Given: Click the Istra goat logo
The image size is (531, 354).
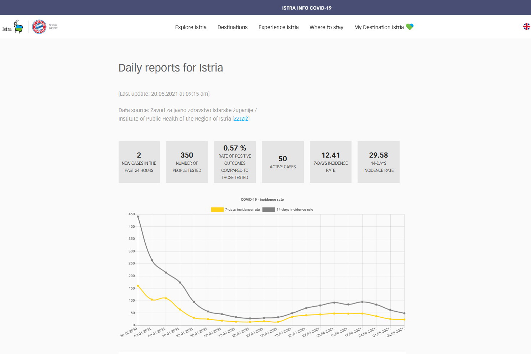Looking at the screenshot, I should click(13, 27).
